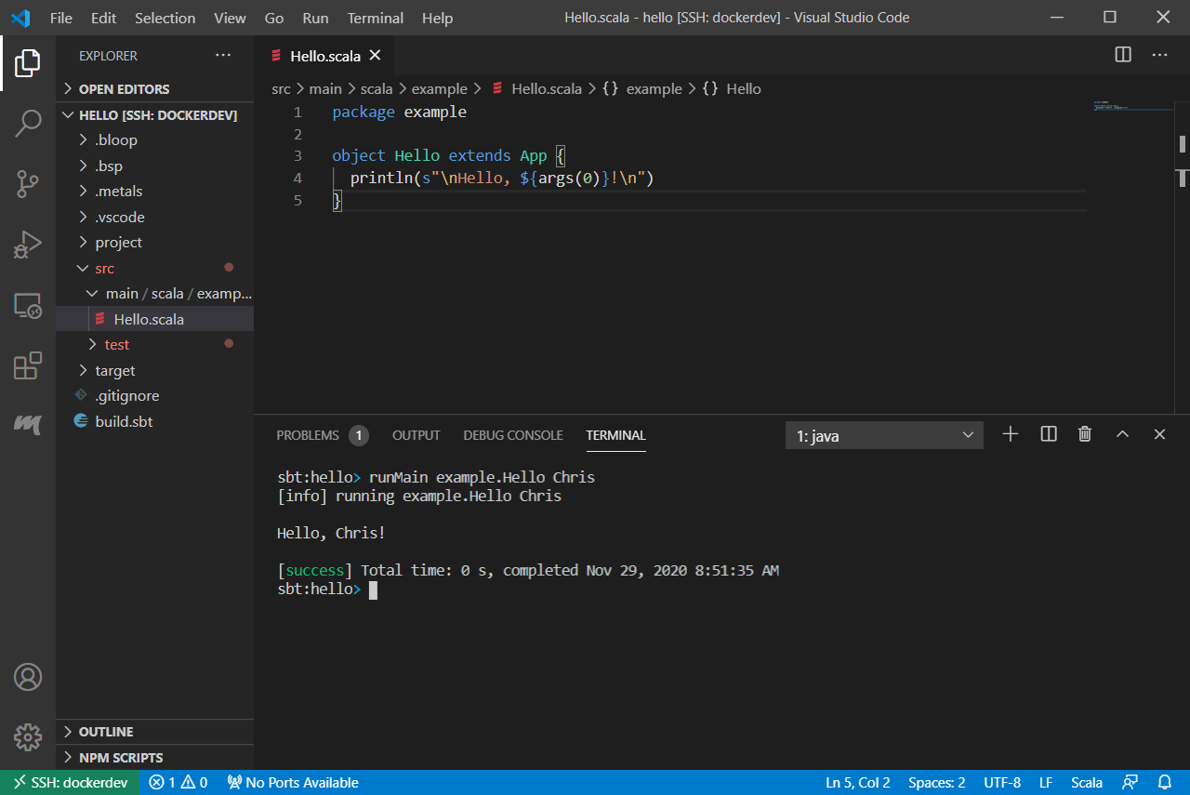The width and height of the screenshot is (1190, 795).
Task: Open the .gitignore file
Action: click(154, 396)
